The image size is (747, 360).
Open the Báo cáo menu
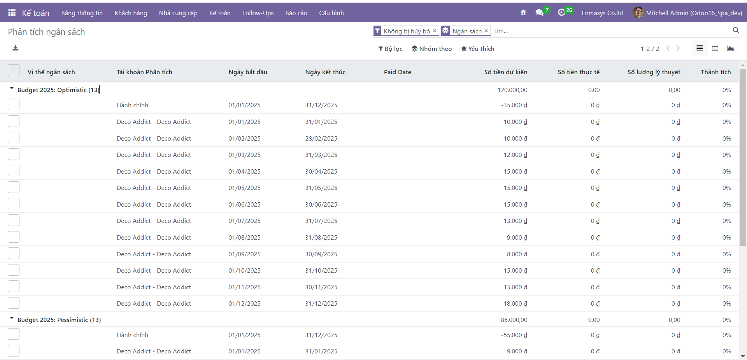click(296, 13)
